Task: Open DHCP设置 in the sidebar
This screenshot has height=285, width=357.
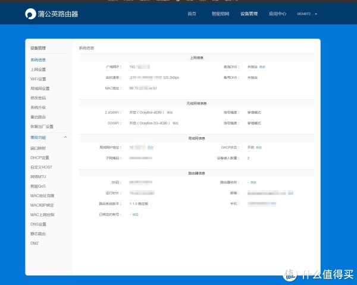Action: click(x=40, y=157)
